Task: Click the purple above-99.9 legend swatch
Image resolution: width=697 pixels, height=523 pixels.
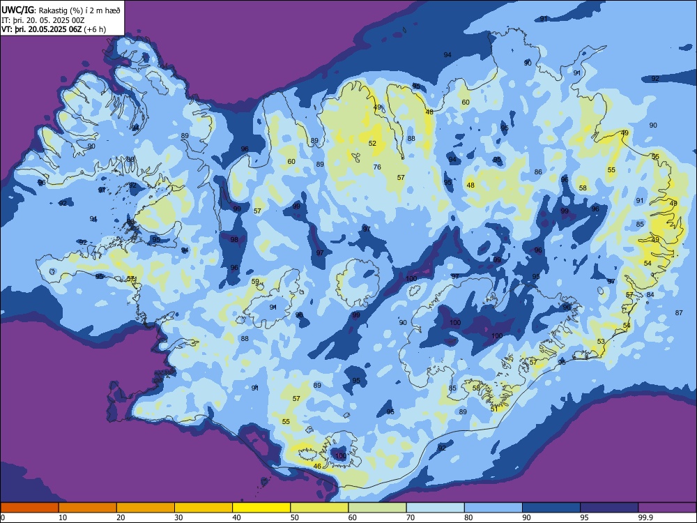Action: (667, 508)
